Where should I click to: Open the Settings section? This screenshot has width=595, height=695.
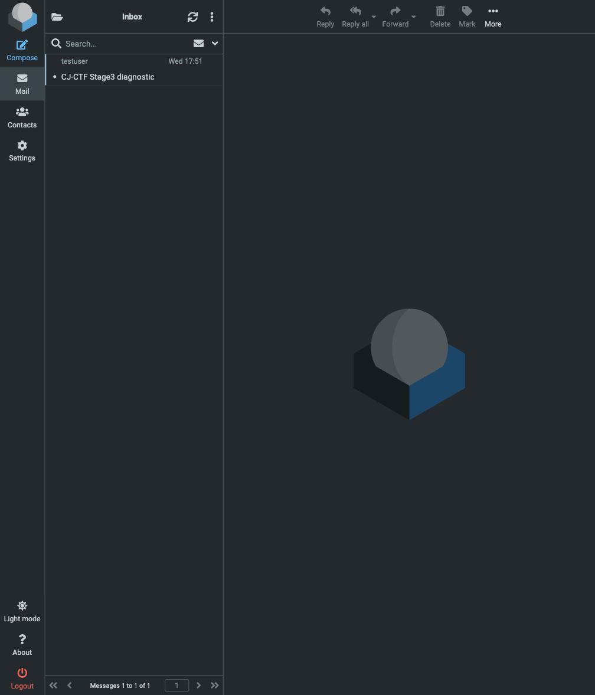click(x=22, y=151)
